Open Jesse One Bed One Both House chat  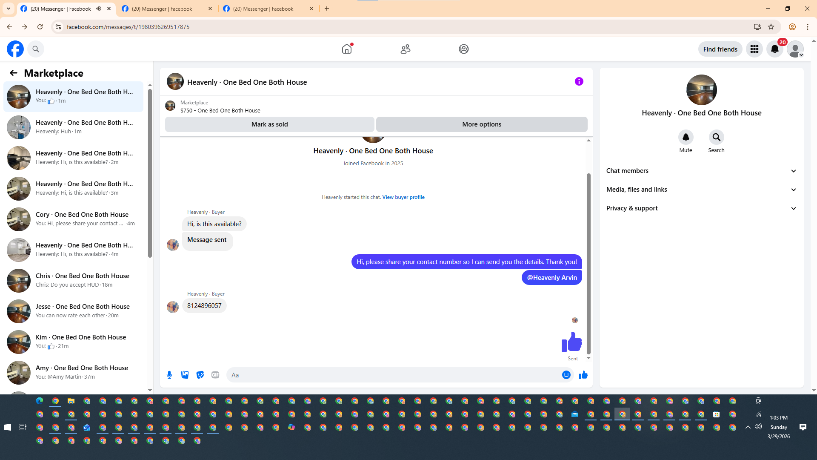pos(73,311)
